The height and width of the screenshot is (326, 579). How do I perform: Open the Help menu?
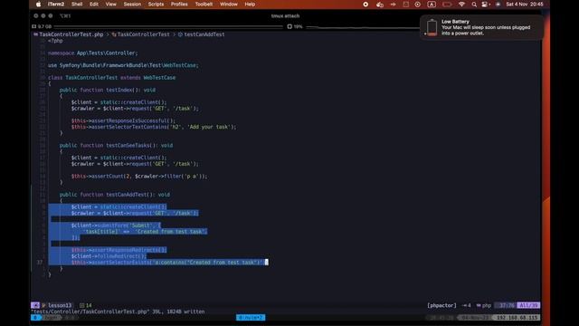(x=250, y=5)
